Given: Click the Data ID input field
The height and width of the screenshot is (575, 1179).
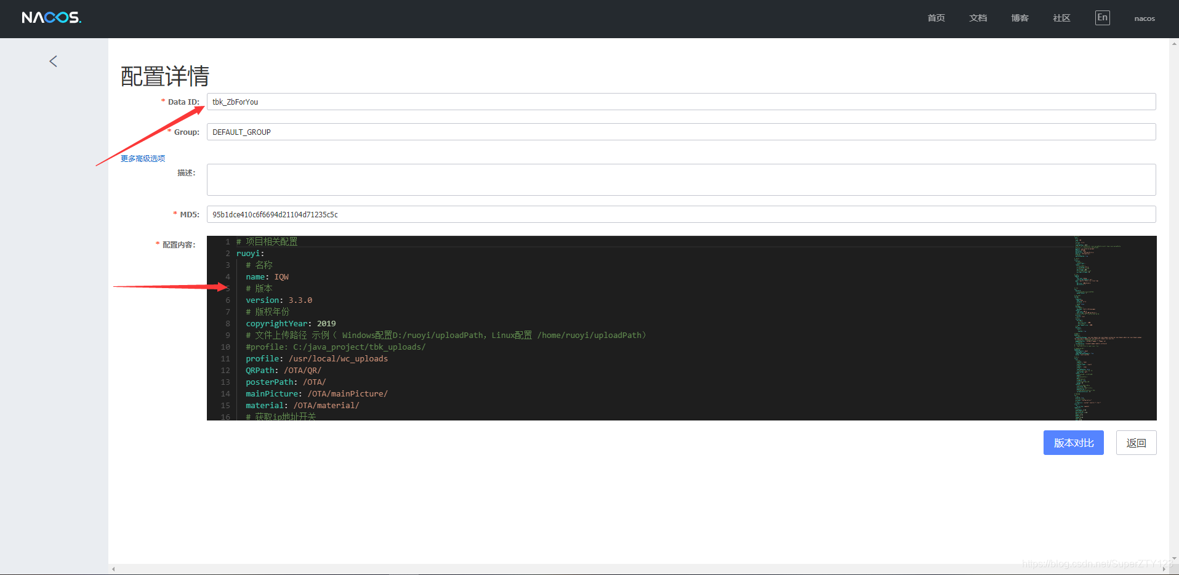Looking at the screenshot, I should (x=681, y=102).
